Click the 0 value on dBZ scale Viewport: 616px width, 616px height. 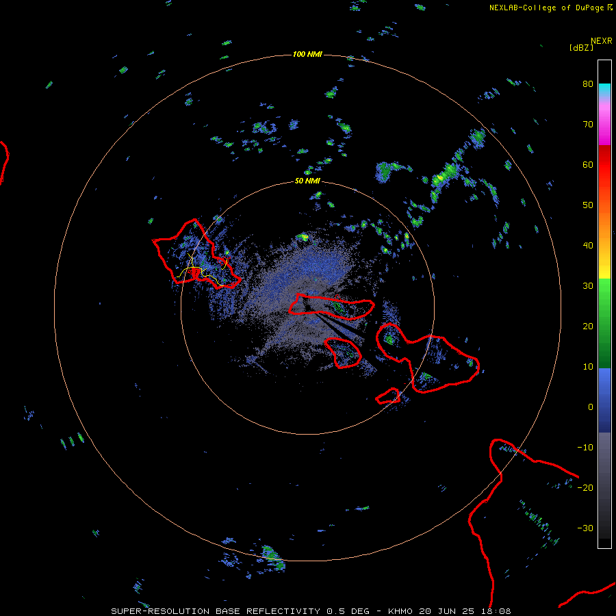point(591,407)
